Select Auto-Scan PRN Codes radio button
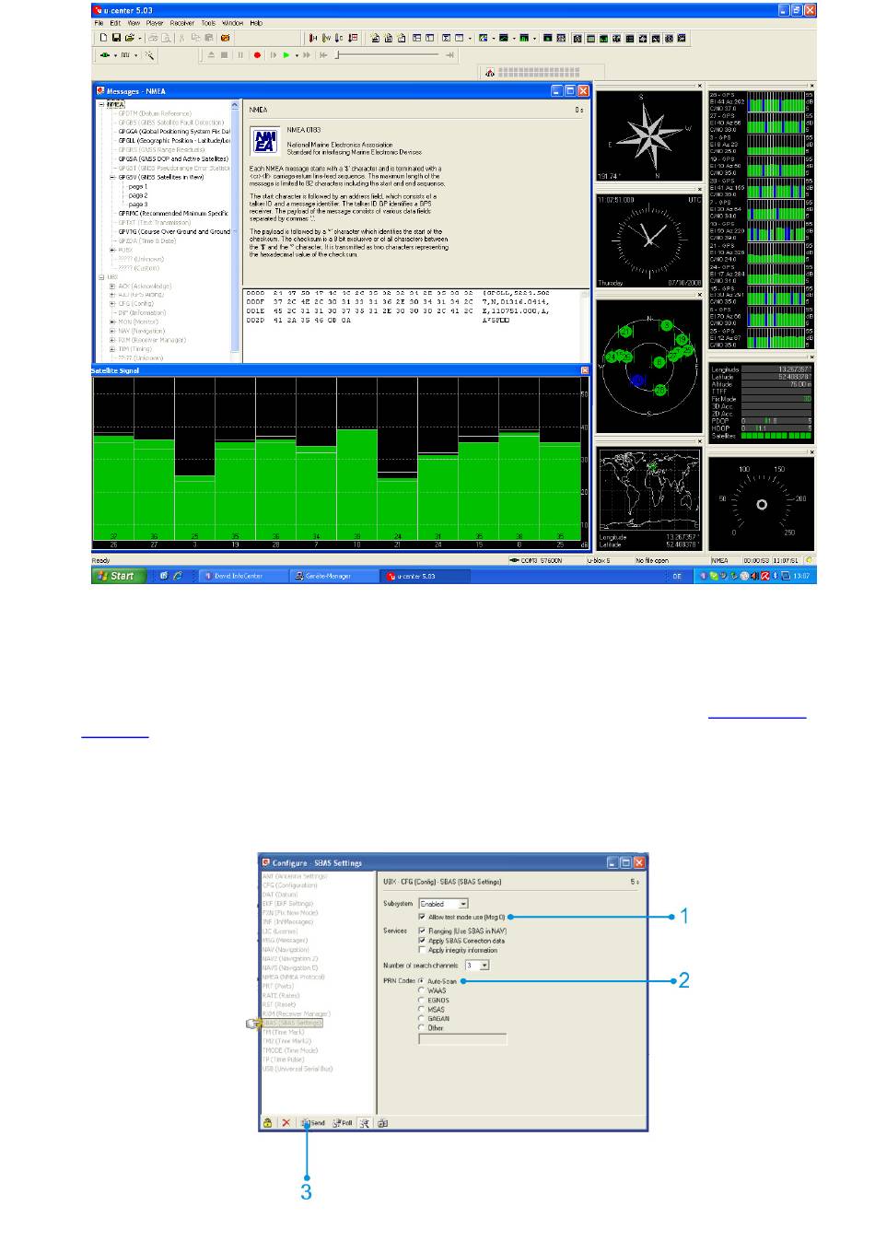The width and height of the screenshot is (875, 1253). tap(422, 981)
